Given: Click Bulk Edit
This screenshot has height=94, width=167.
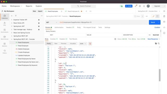Looking at the screenshot, I should coord(156,35).
